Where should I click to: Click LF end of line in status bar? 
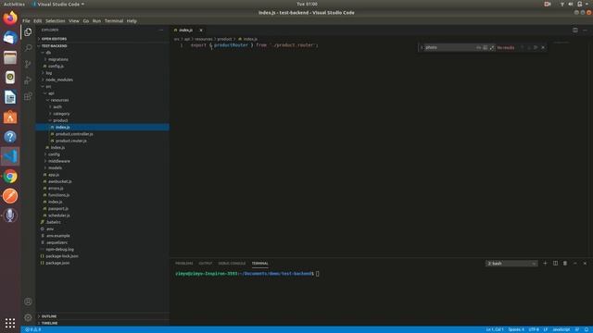546,329
